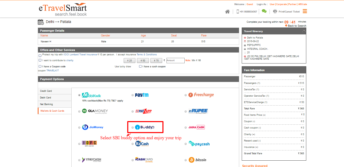Open the Print/Cancel Ticket link
The width and height of the screenshot is (344, 167).
(x=289, y=12)
